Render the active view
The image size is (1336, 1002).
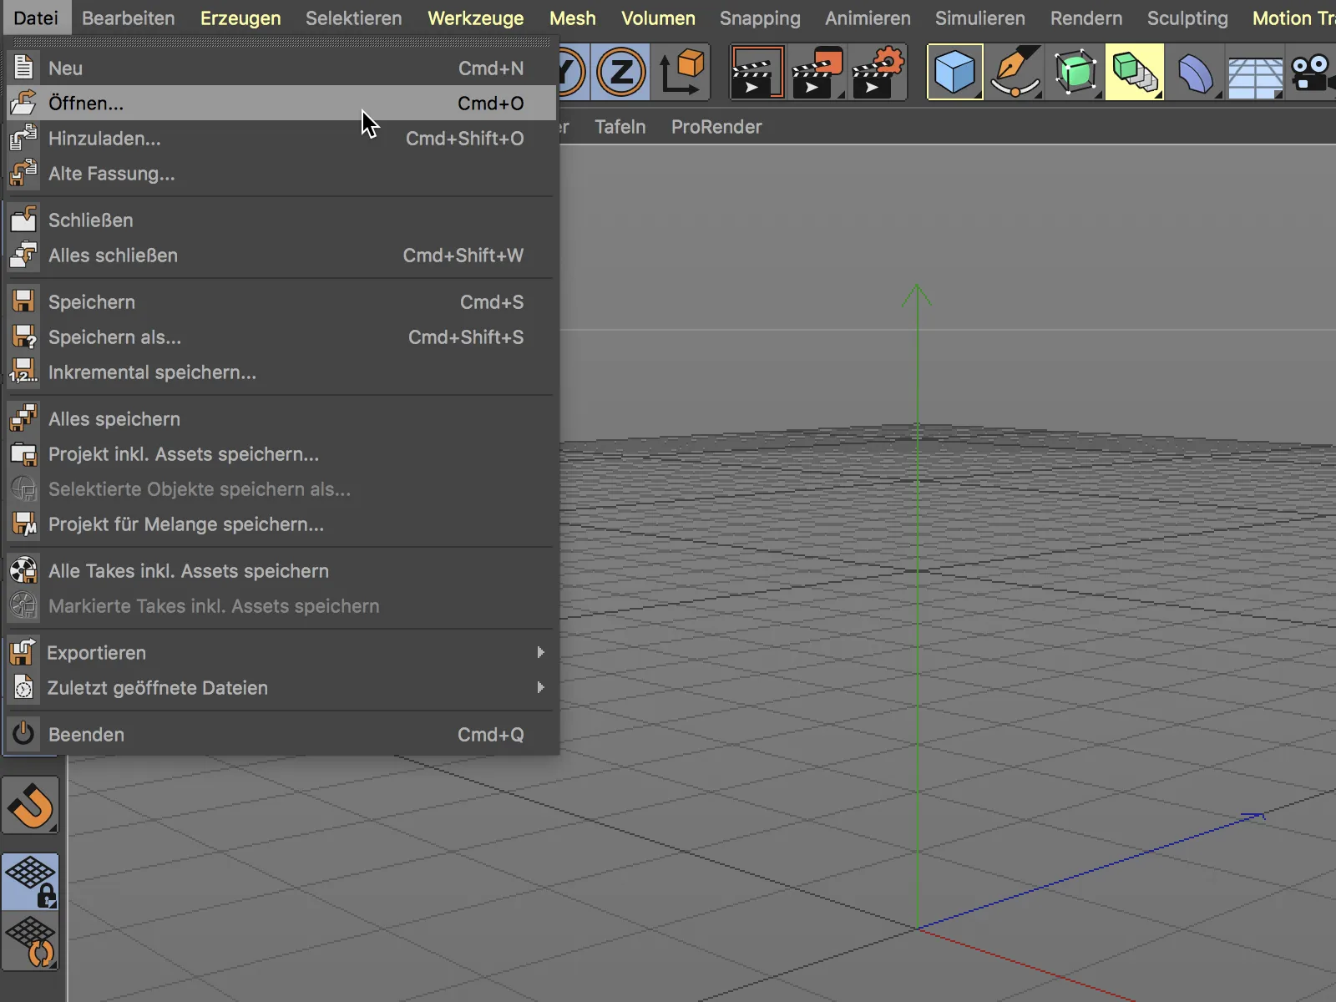click(756, 73)
